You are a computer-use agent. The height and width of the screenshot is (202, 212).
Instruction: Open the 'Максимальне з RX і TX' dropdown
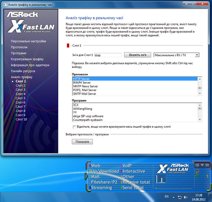point(176,55)
